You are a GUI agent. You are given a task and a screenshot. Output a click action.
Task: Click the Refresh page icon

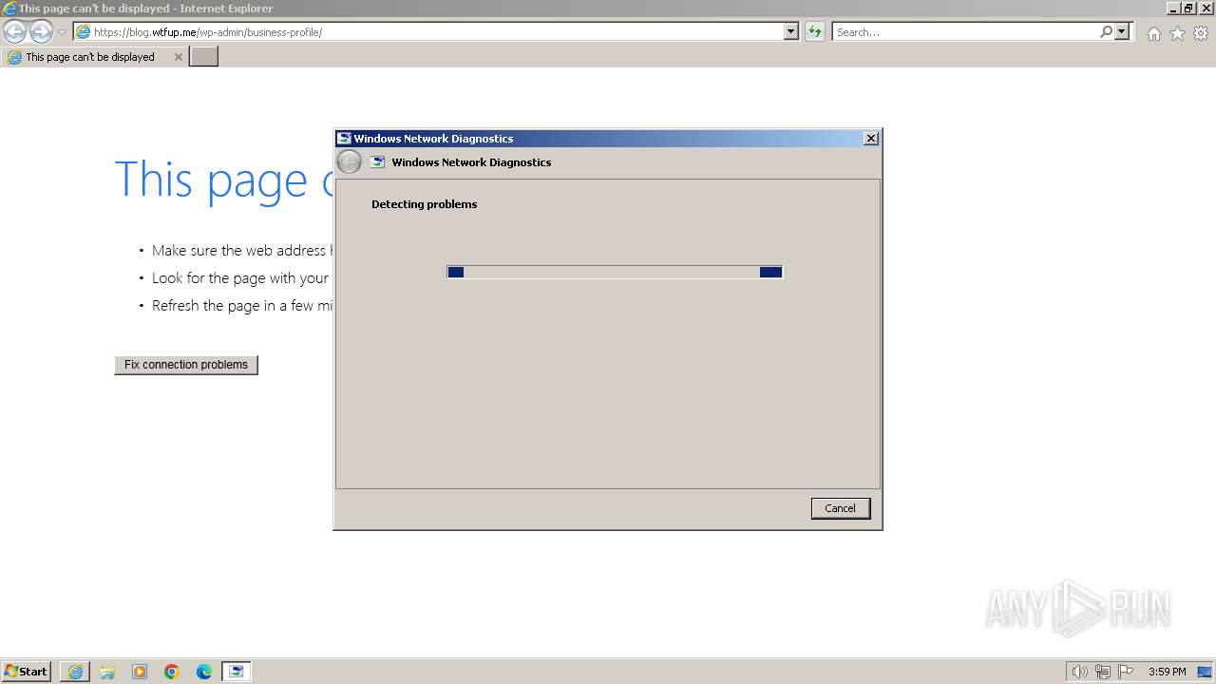[814, 32]
